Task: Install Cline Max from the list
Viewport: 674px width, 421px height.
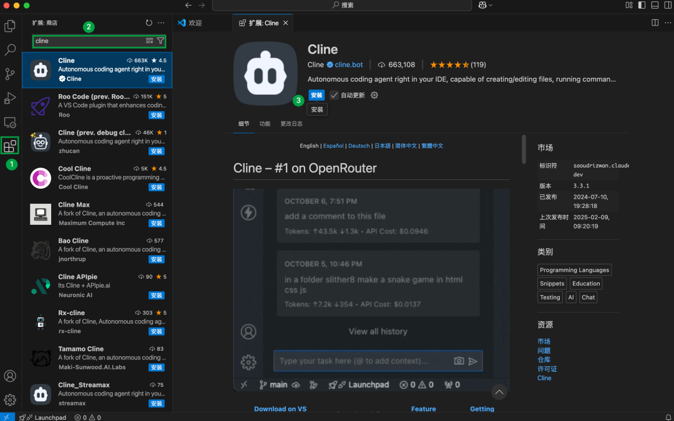Action: pos(157,223)
